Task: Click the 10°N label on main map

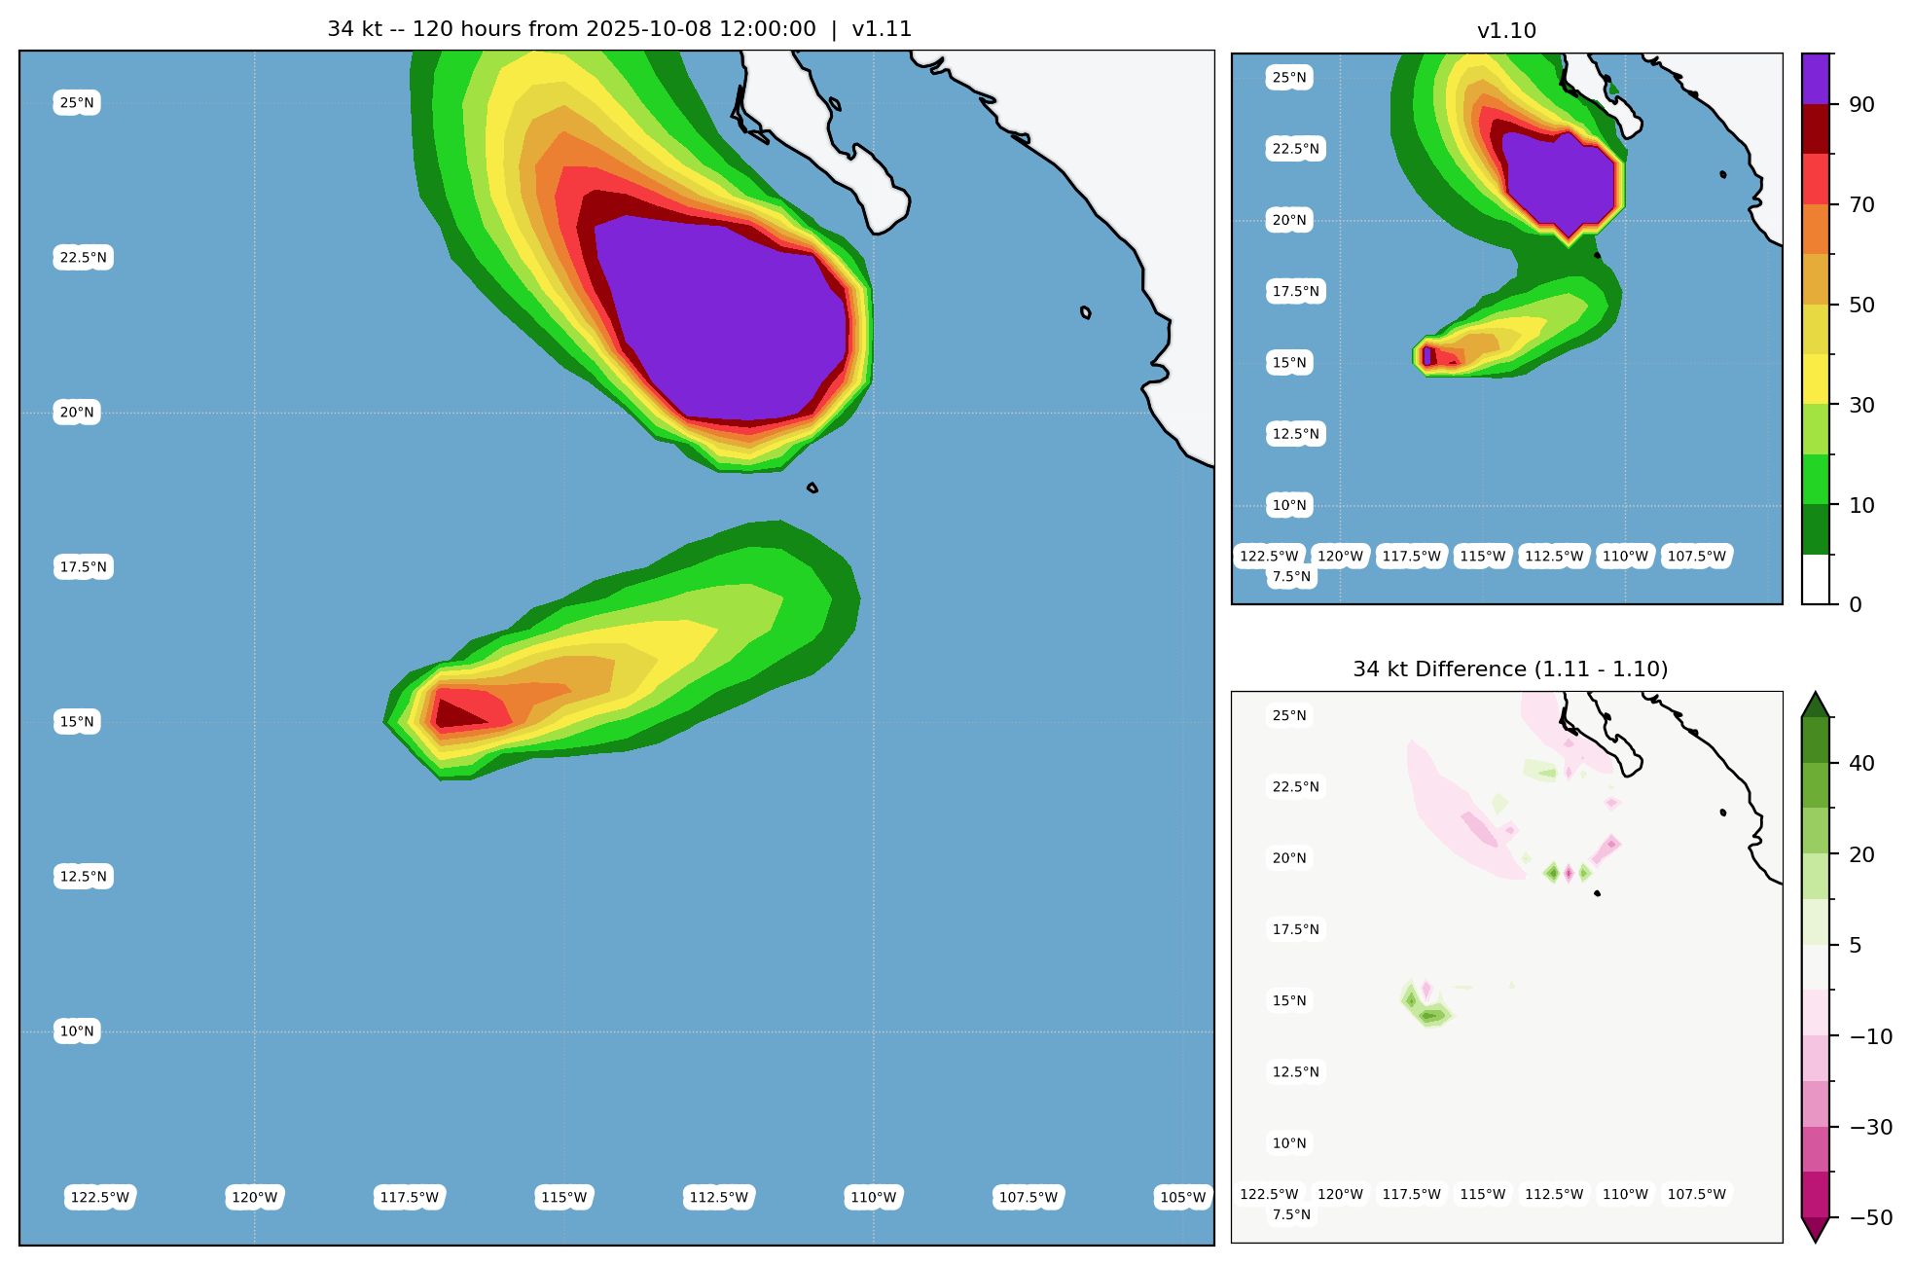Action: point(77,1031)
